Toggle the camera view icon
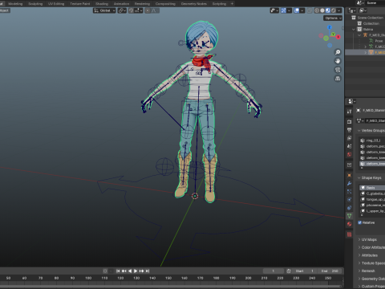385x289 pixels. 338,70
